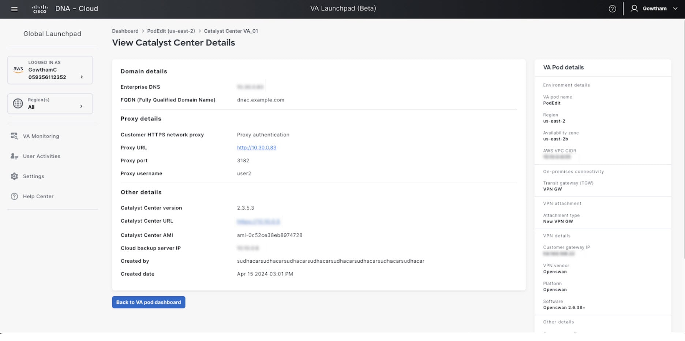This screenshot has width=685, height=341.
Task: Open the Proxy URL http://10.30.0.83 link
Action: (x=257, y=148)
